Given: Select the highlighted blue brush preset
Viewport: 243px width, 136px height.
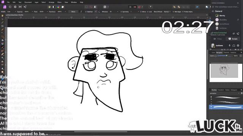Looking at the screenshot, I should (226, 107).
